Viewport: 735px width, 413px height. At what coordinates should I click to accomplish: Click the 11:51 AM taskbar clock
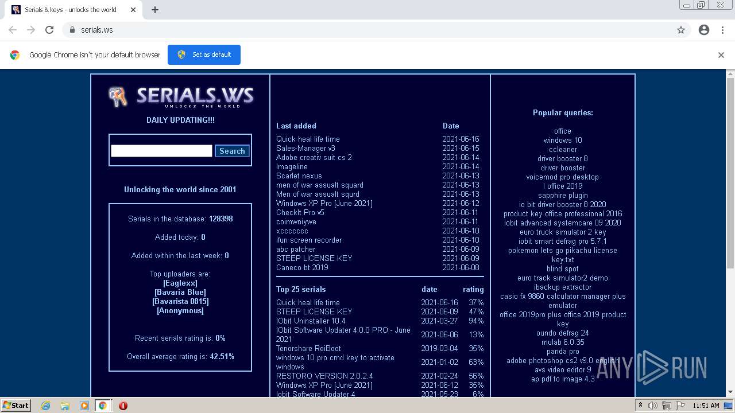(x=706, y=406)
